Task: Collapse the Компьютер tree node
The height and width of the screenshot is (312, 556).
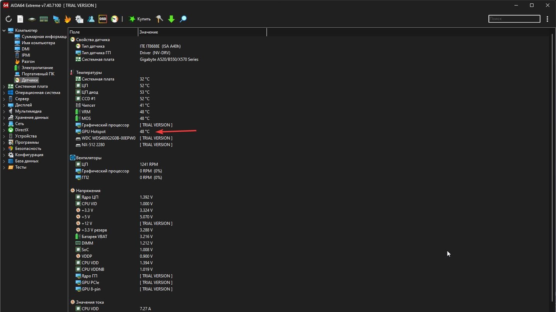Action: [x=4, y=30]
